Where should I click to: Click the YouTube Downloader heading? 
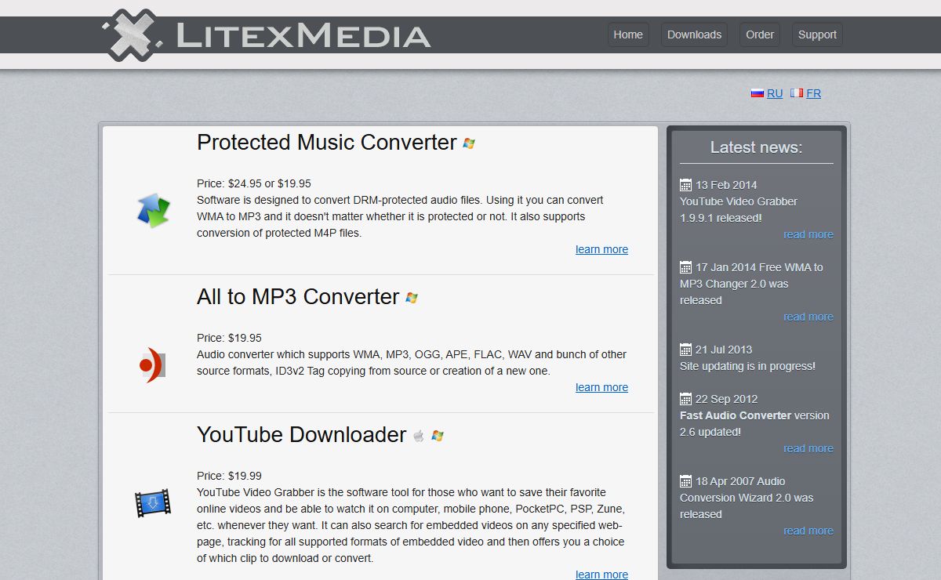tap(302, 435)
